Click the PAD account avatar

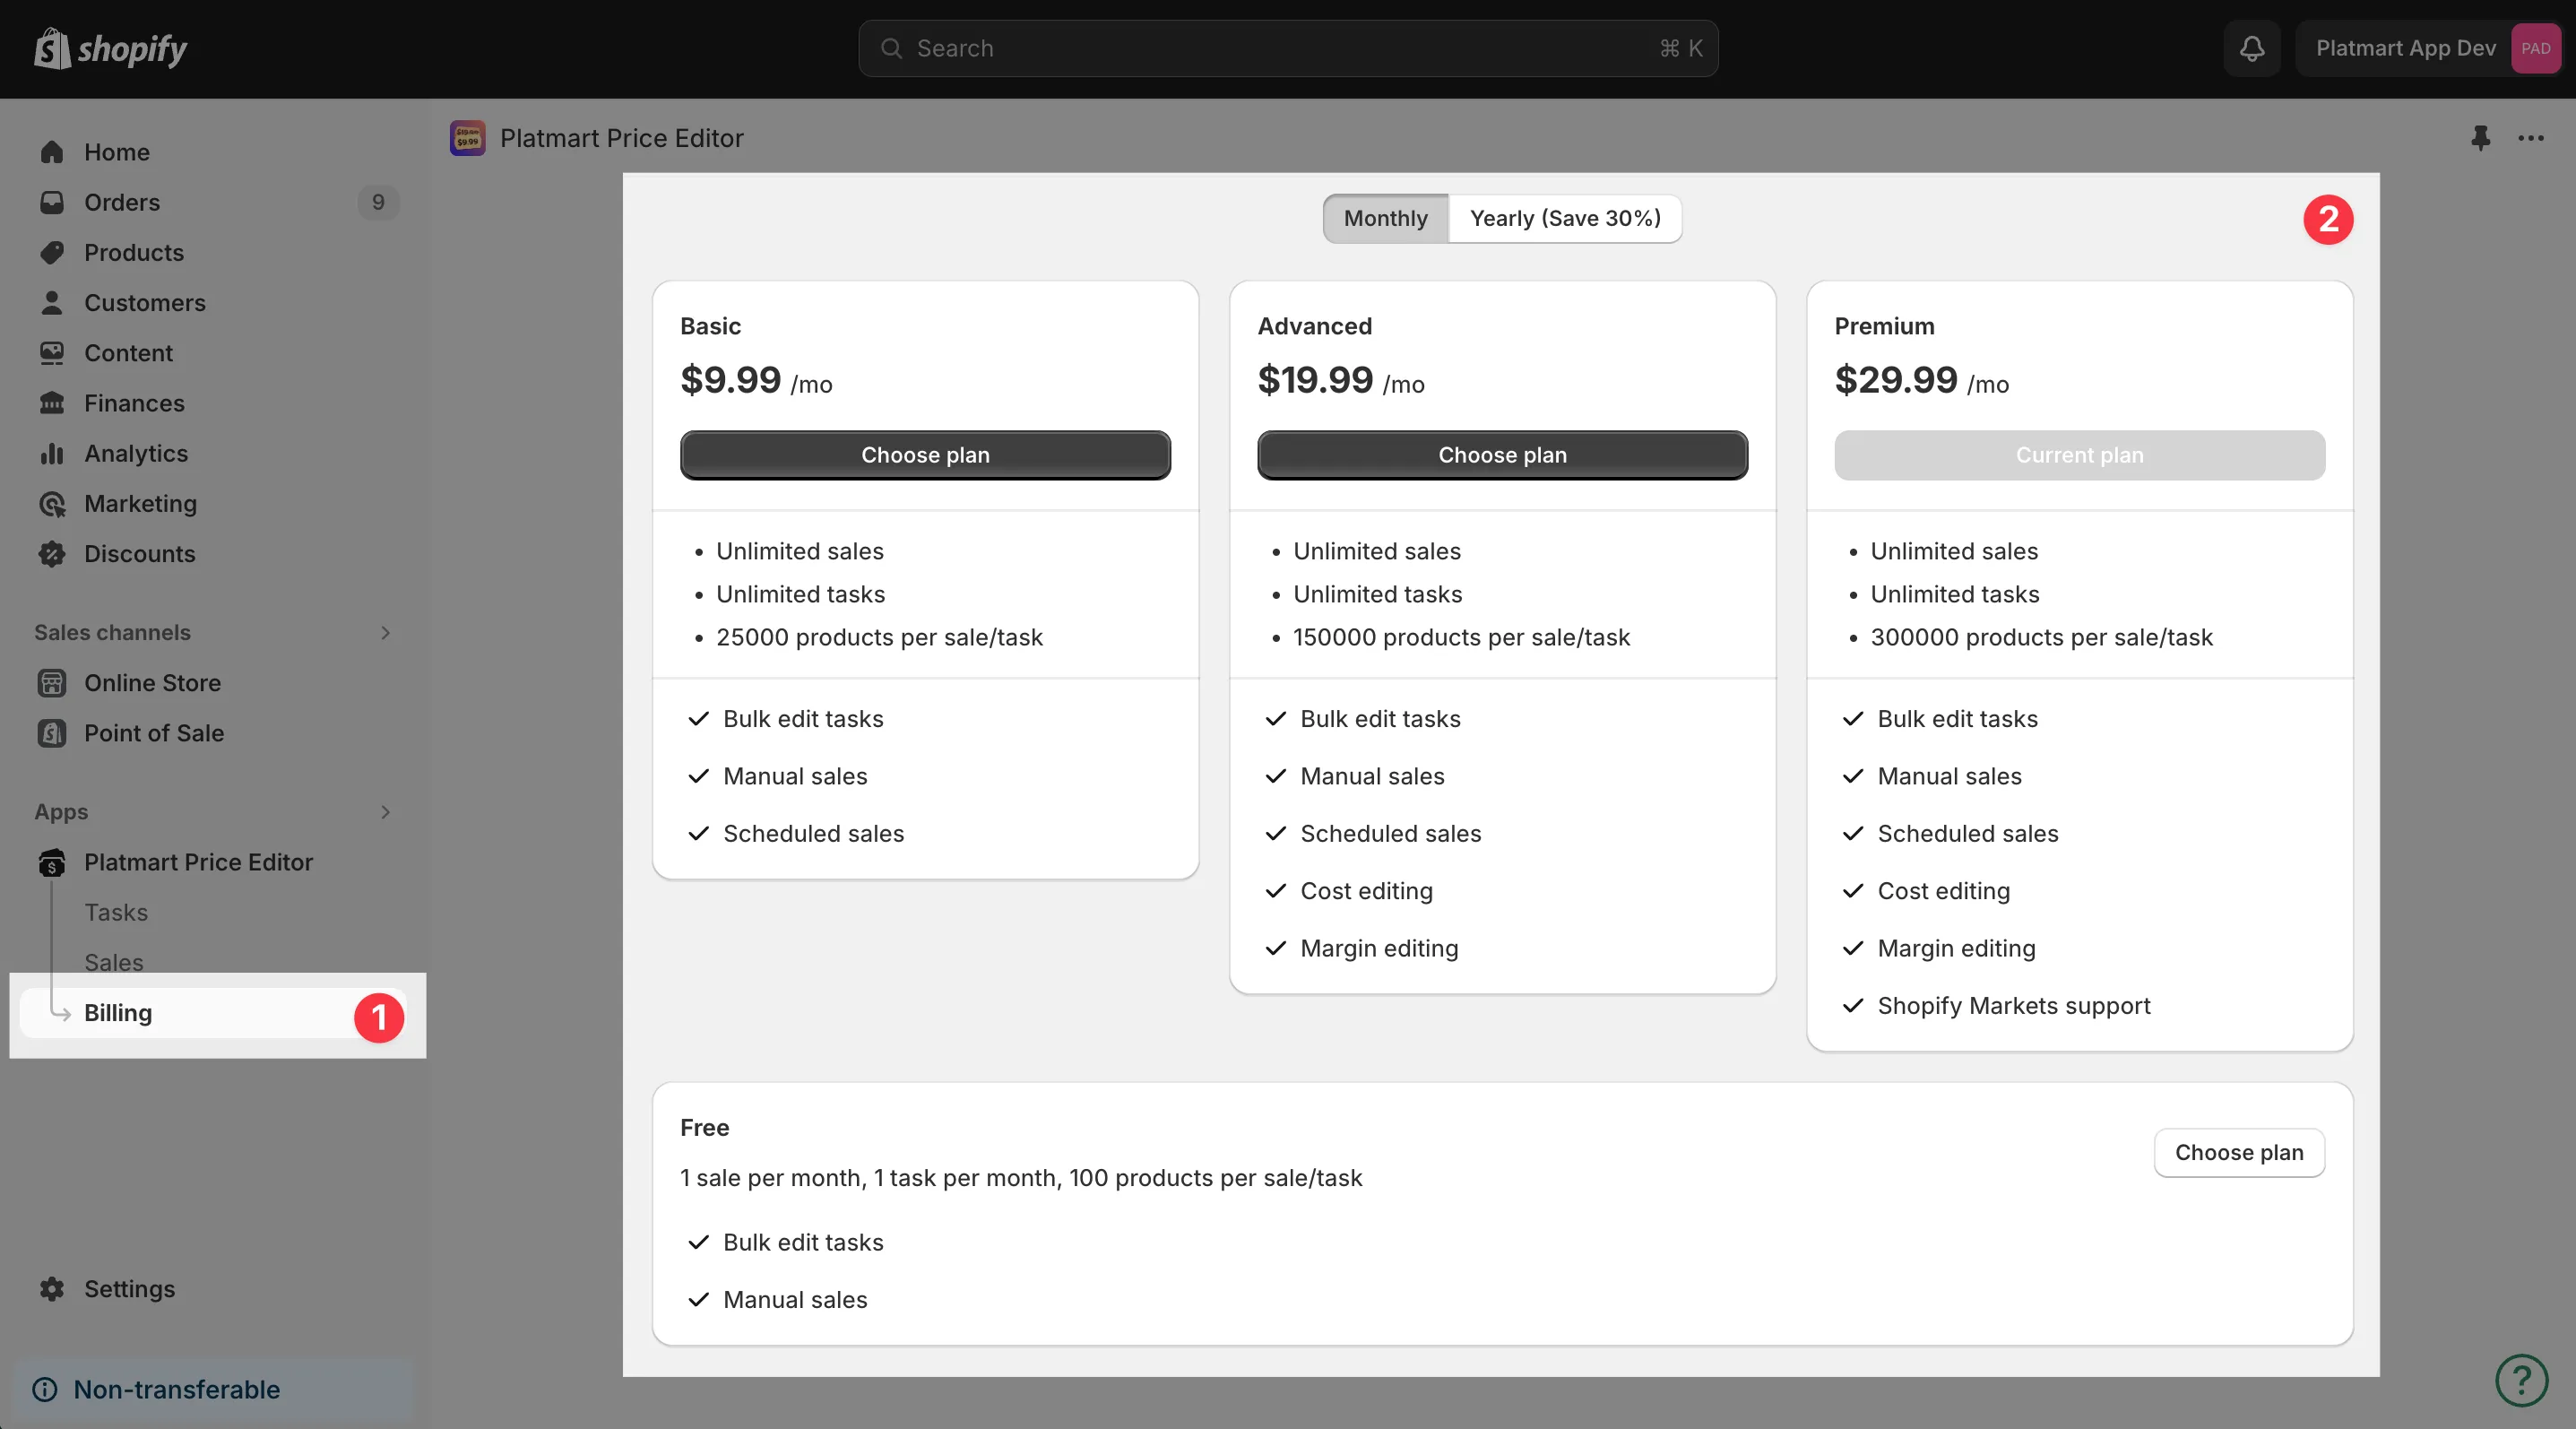[2535, 48]
